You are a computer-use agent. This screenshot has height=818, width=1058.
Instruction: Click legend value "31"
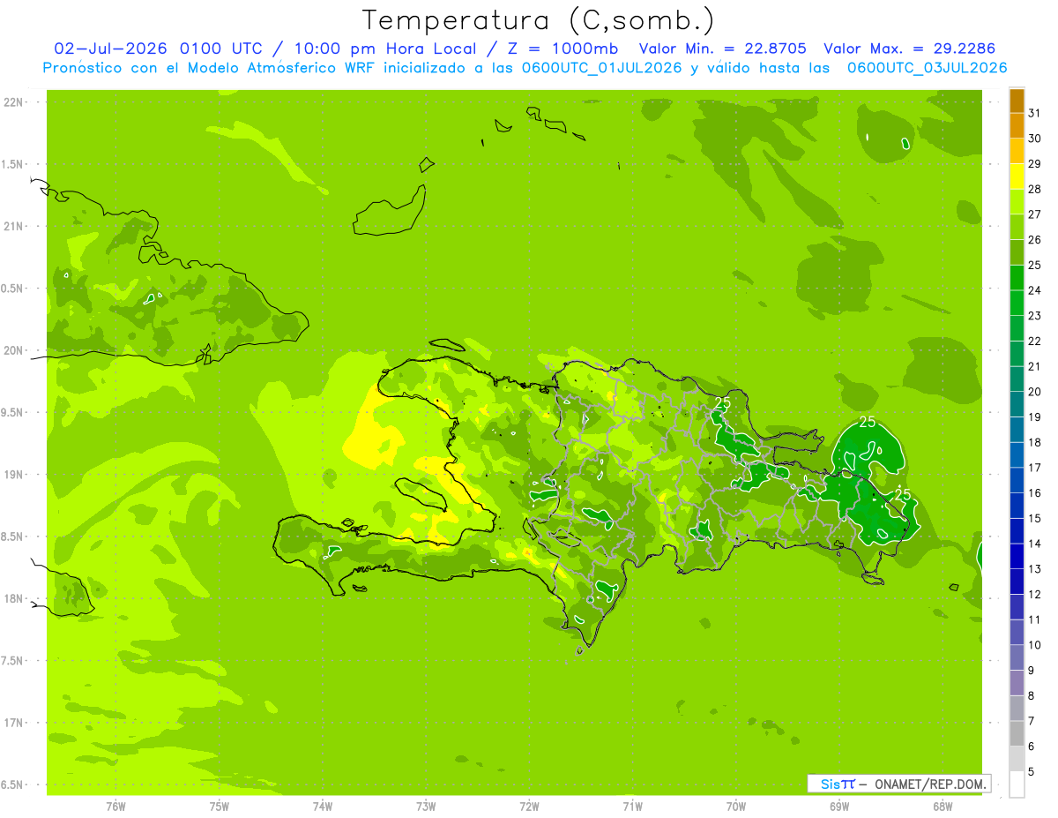coord(1035,113)
